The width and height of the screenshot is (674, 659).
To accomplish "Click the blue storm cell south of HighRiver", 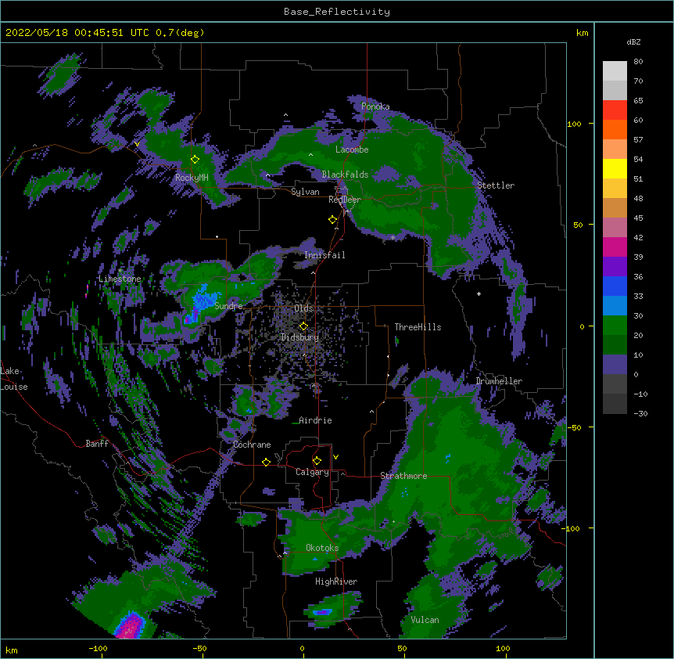I will [x=322, y=612].
